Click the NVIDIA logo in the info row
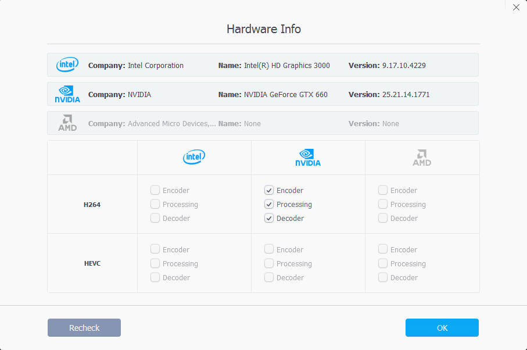 [67, 94]
